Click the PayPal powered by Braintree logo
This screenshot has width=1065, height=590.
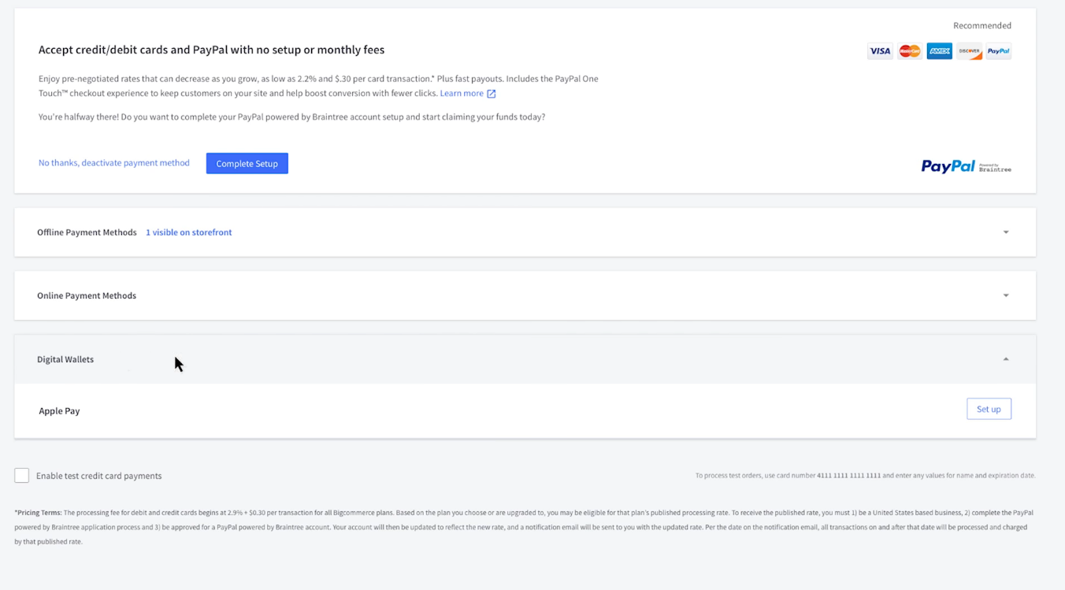(966, 166)
